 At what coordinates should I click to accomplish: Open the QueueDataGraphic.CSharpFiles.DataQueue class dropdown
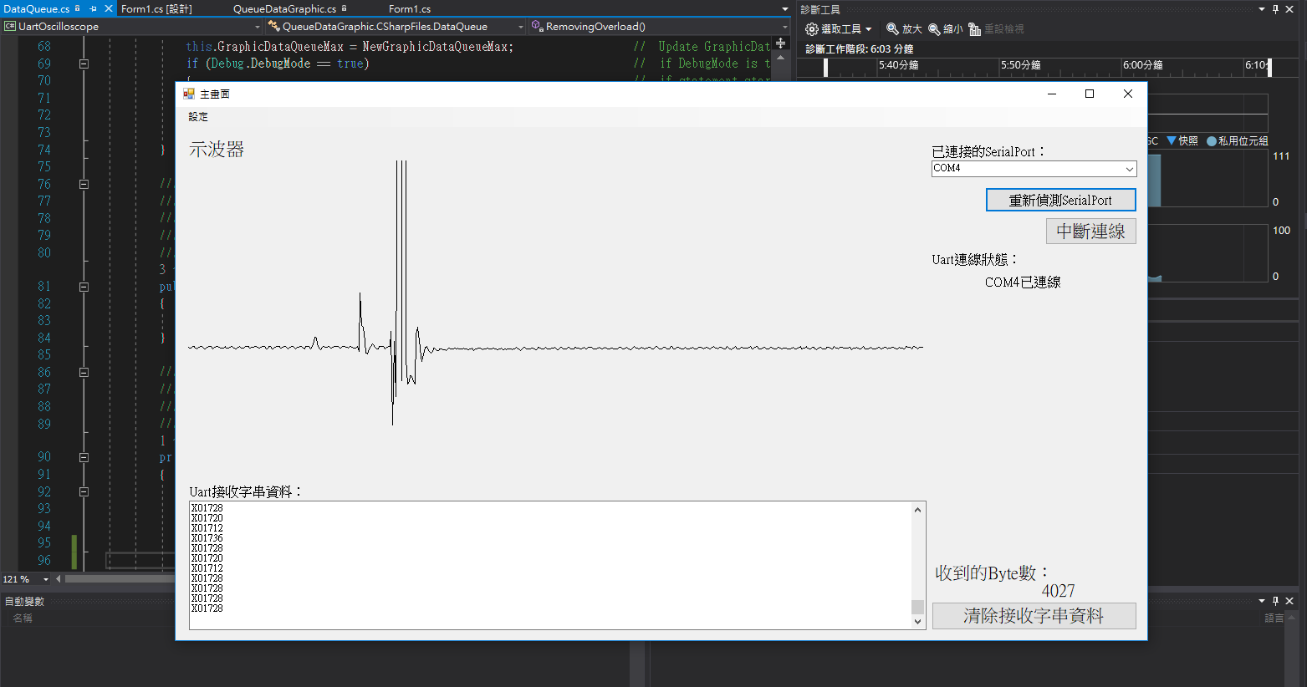(x=396, y=27)
